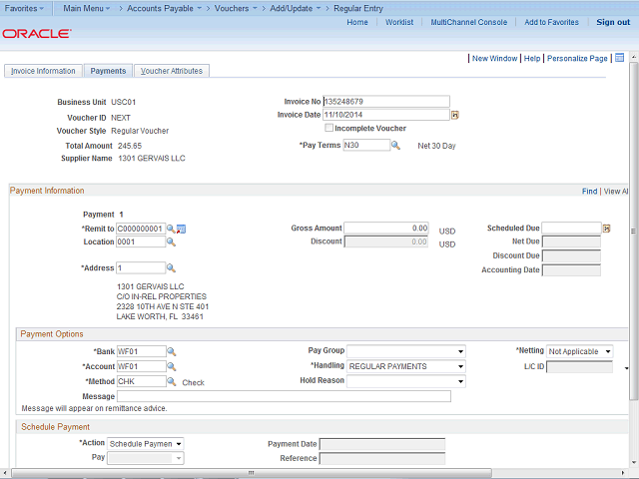The height and width of the screenshot is (479, 639).
Task: Expand the Handling dropdown
Action: pyautogui.click(x=406, y=366)
